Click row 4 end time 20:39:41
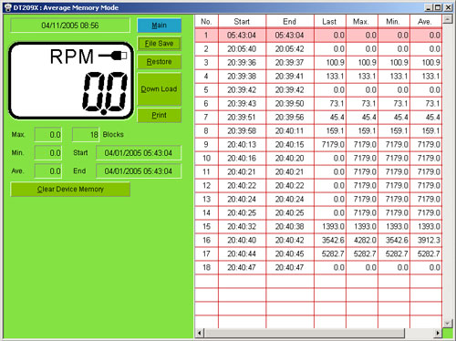Image resolution: width=456 pixels, height=341 pixels. pyautogui.click(x=290, y=77)
